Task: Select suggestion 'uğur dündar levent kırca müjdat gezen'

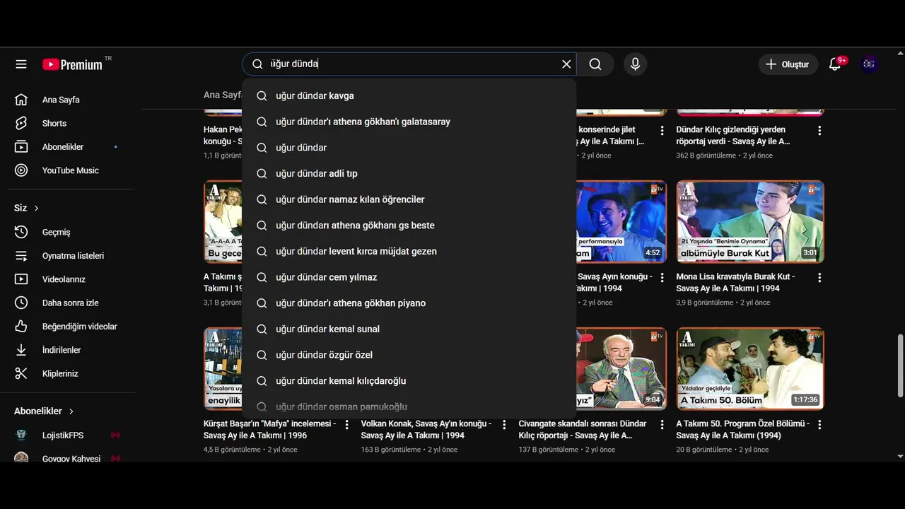Action: (409, 251)
